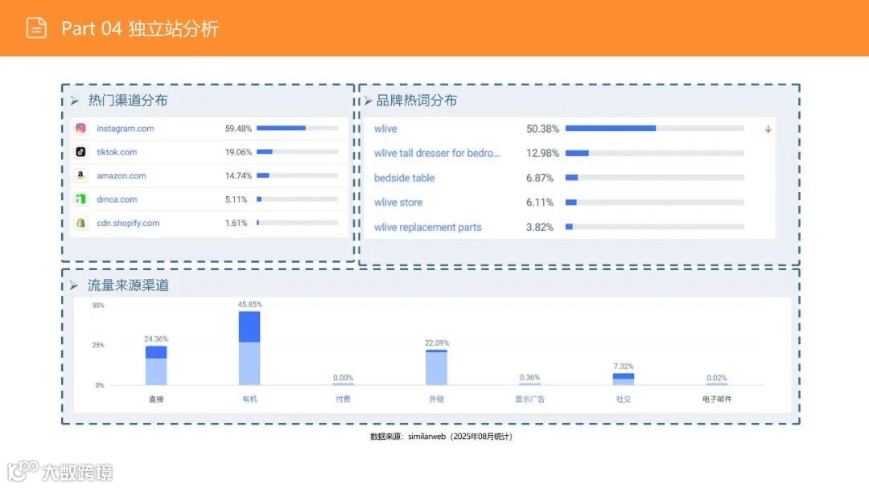869x488 pixels.
Task: Click the red down arrow beside wlive
Action: 768,129
